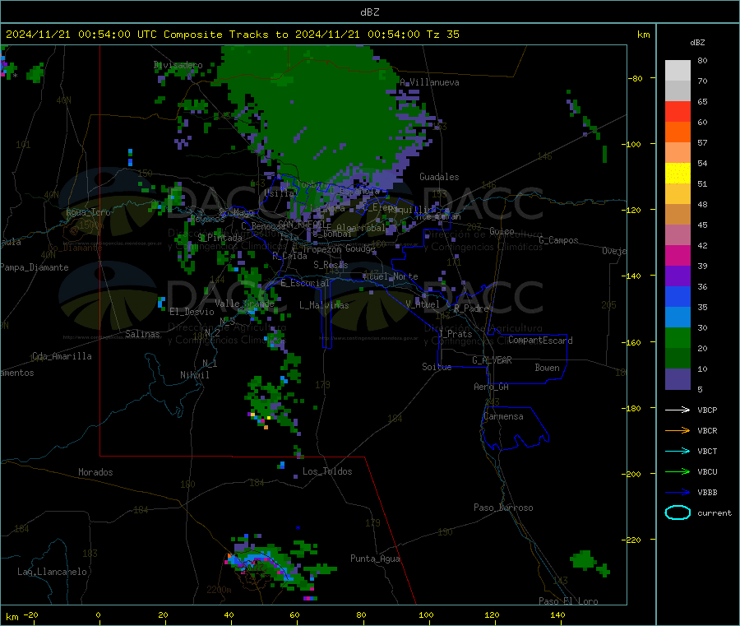This screenshot has height=626, width=740.
Task: Click the Los_Toldos place label
Action: tap(327, 471)
